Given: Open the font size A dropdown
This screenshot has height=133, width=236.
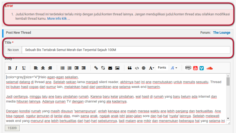Looking at the screenshot, I should (152, 68).
